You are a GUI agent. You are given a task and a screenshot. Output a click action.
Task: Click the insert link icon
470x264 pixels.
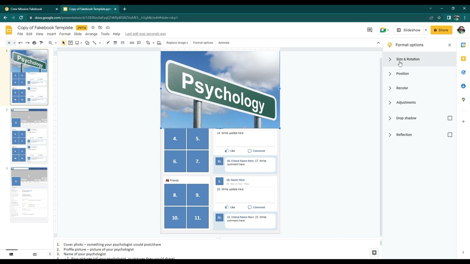point(132,43)
